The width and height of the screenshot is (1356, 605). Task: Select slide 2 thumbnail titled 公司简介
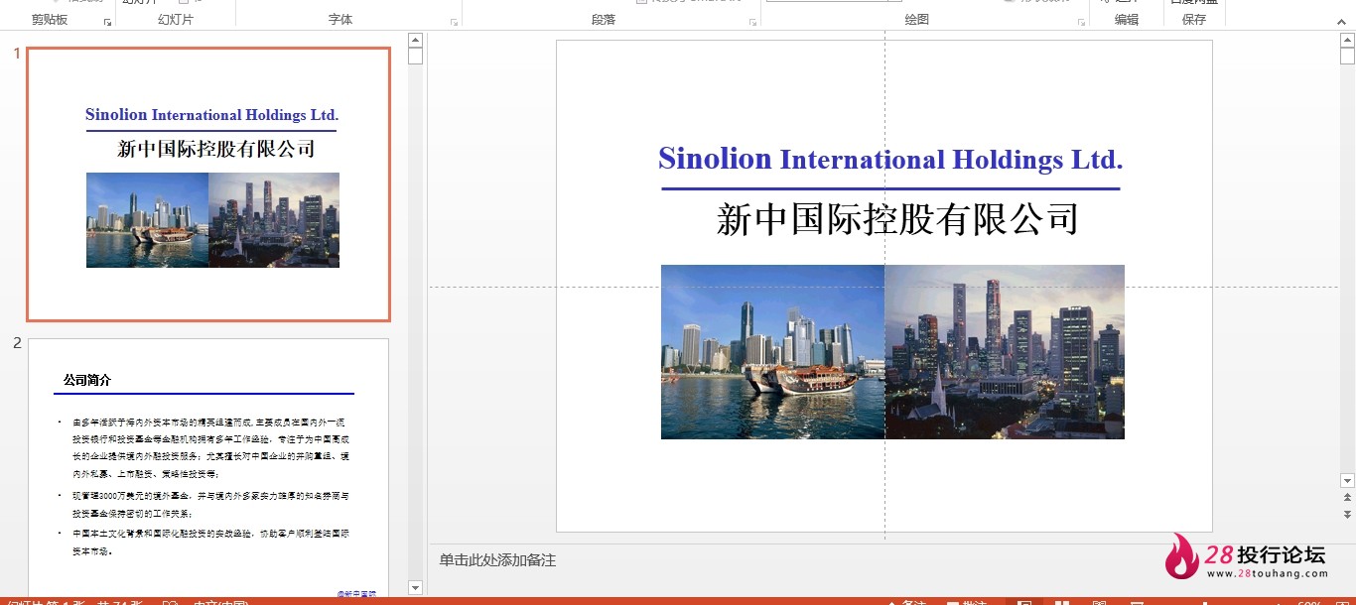click(208, 467)
